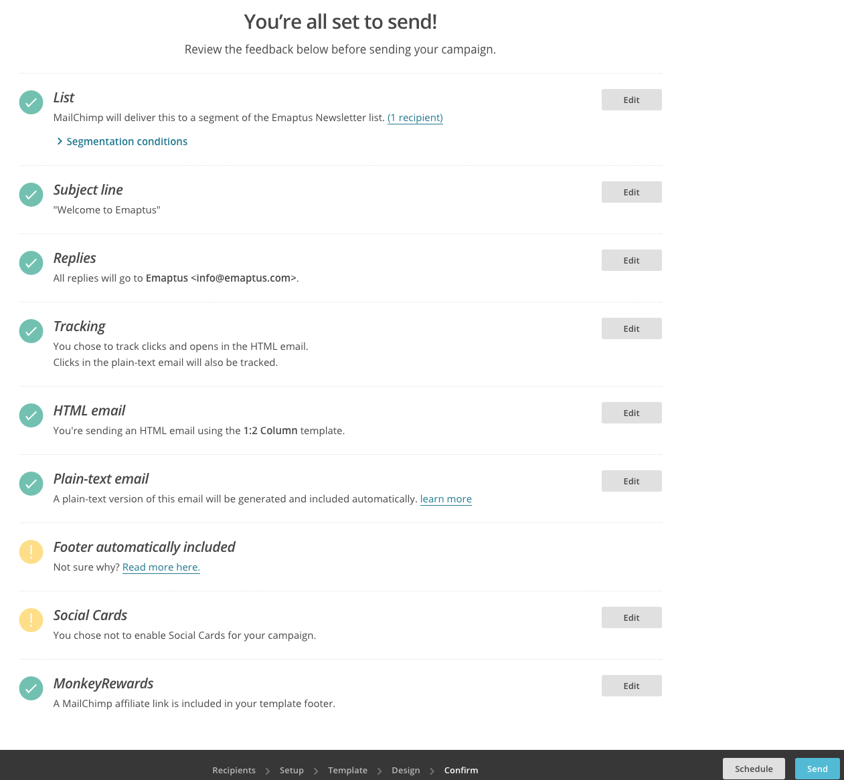Click the green checkmark icon beside Tracking
Viewport: 844px width, 780px height.
click(x=31, y=331)
